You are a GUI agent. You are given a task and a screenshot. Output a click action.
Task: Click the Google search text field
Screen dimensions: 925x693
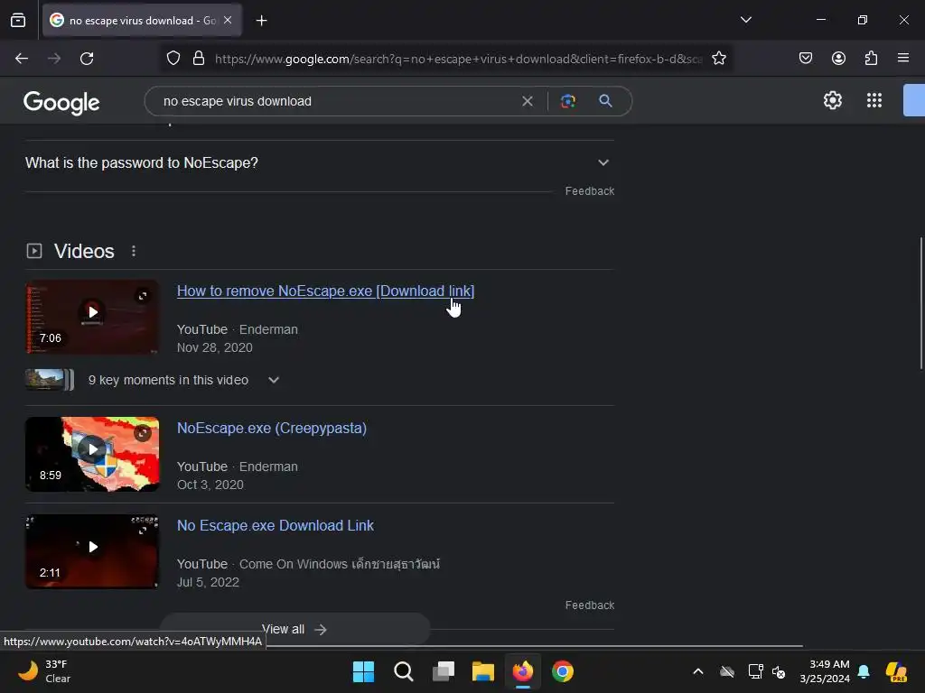[x=336, y=101]
